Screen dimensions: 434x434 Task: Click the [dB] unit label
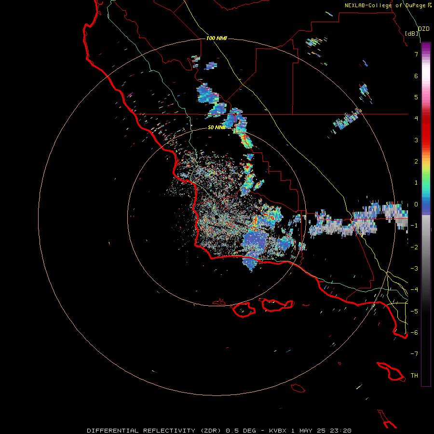[x=412, y=33]
